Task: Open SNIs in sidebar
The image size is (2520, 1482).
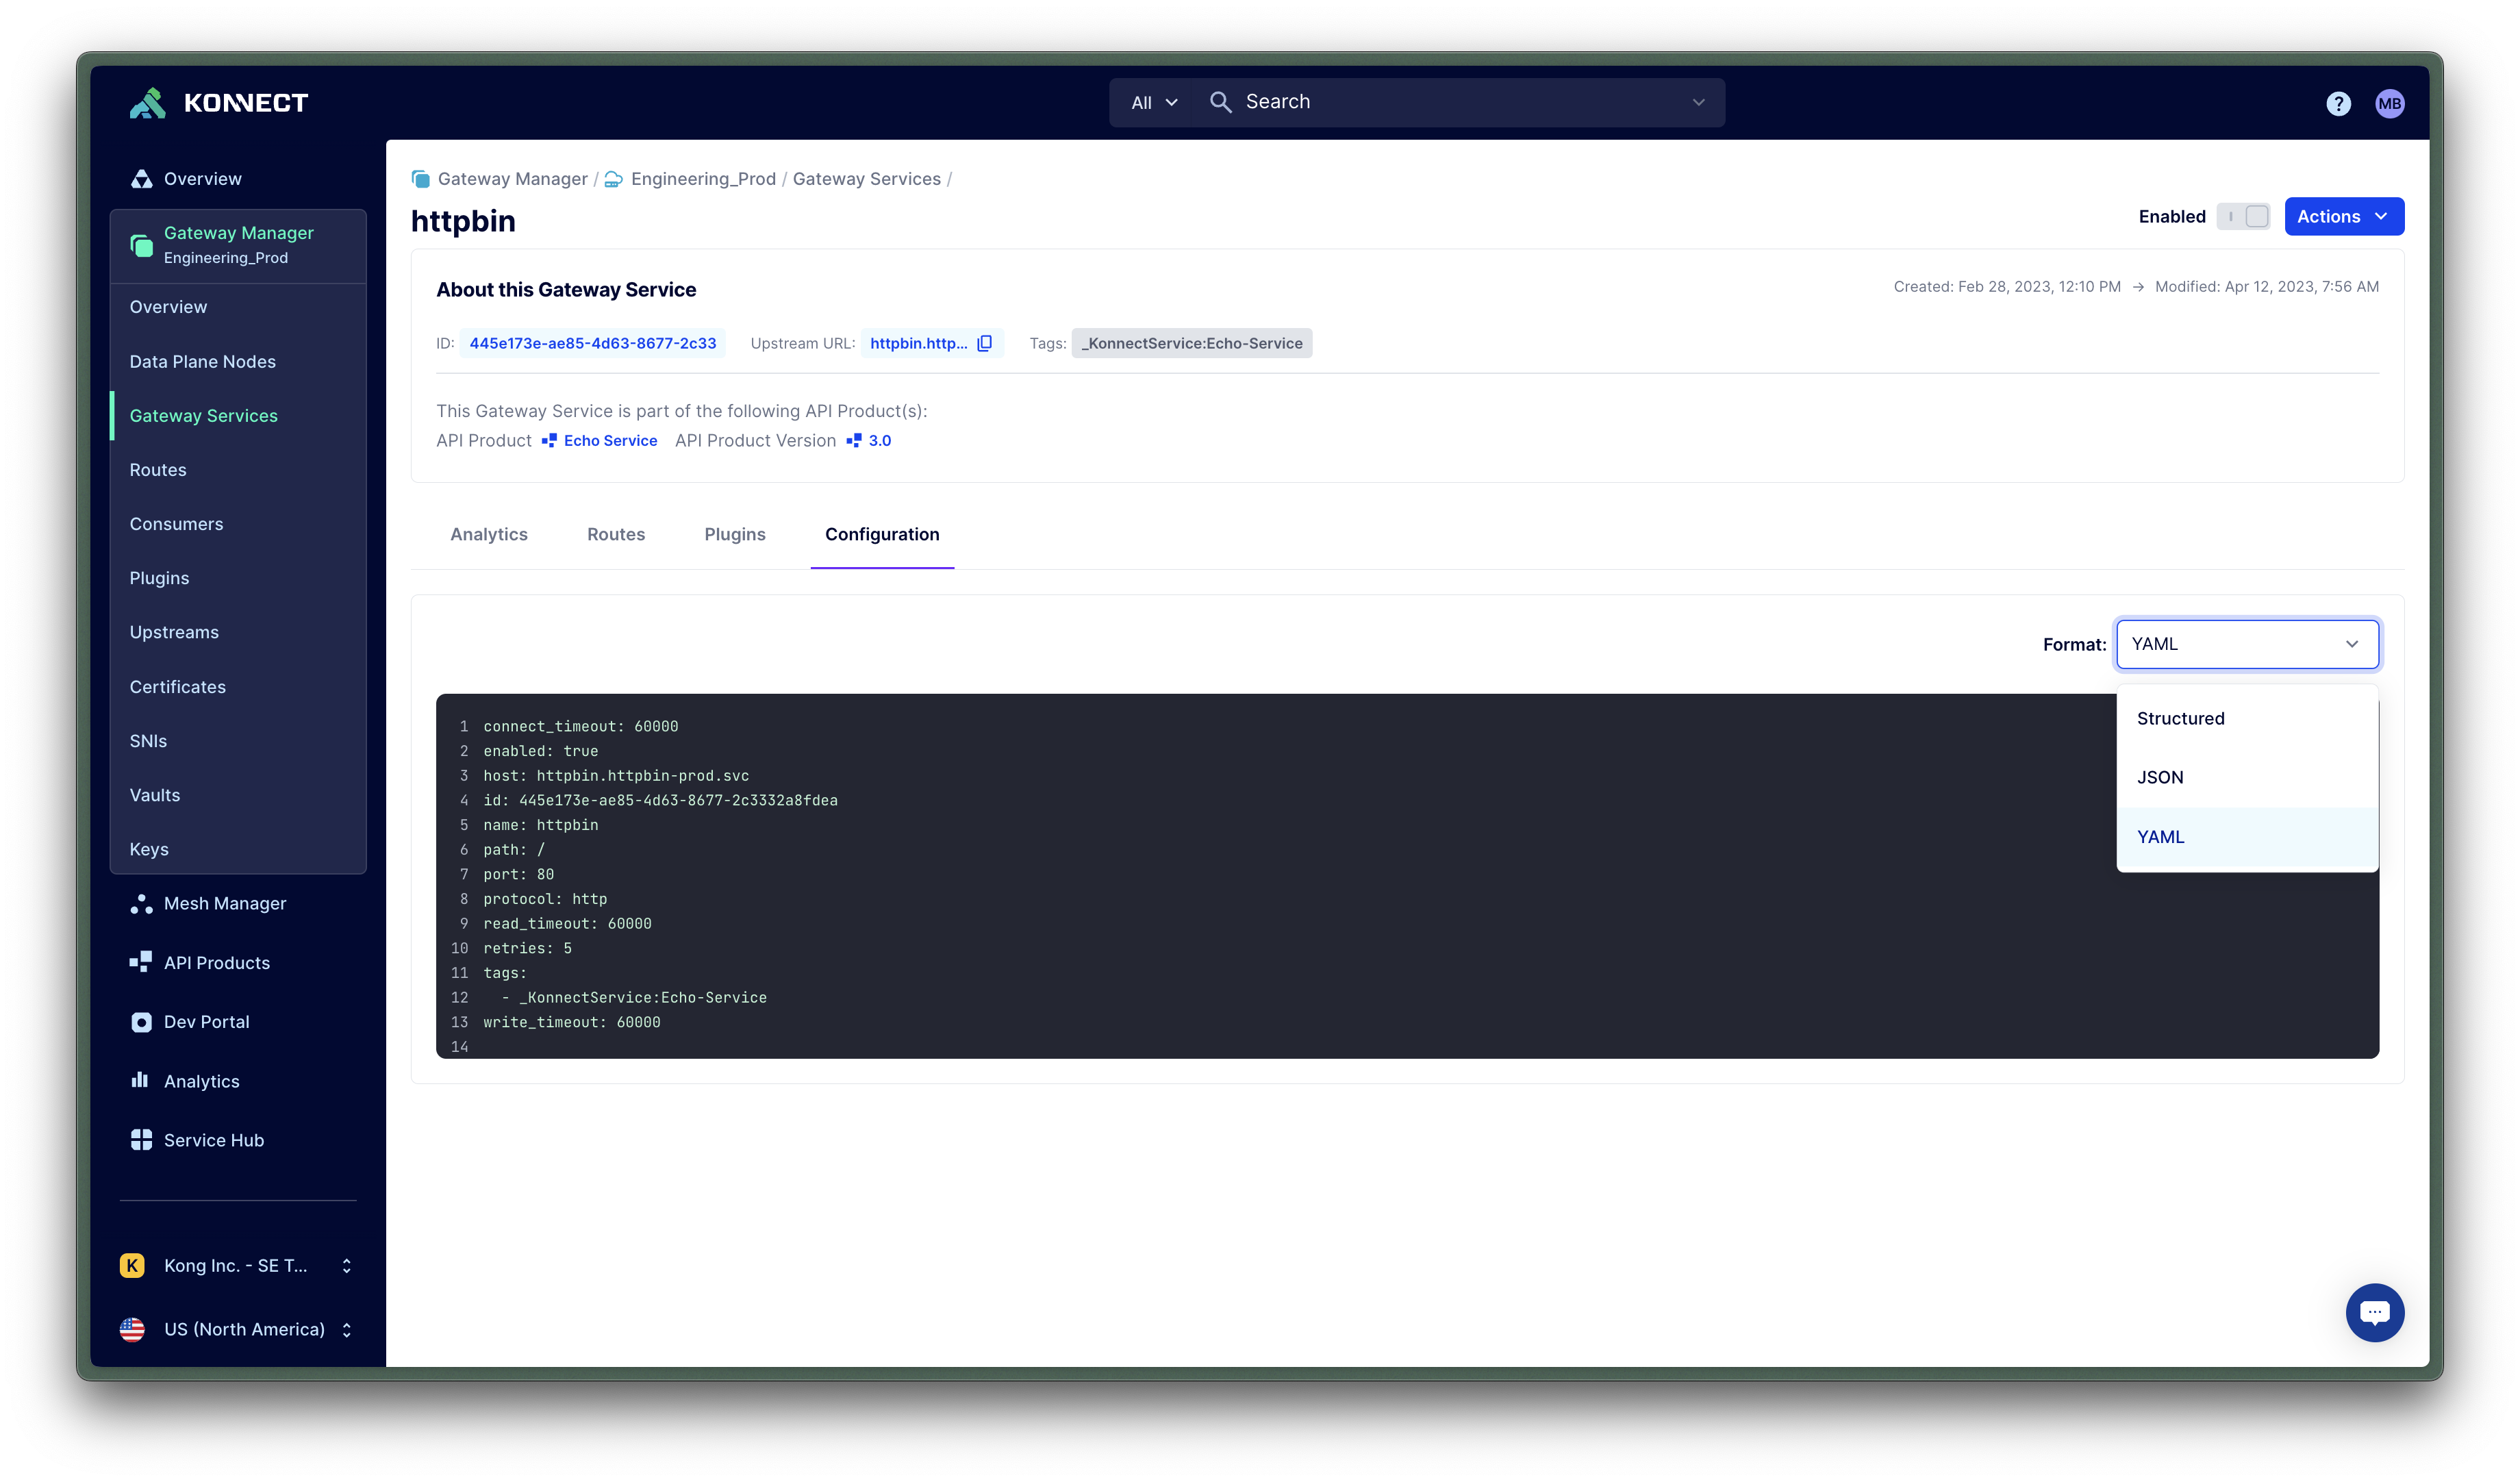Action: tap(238, 741)
